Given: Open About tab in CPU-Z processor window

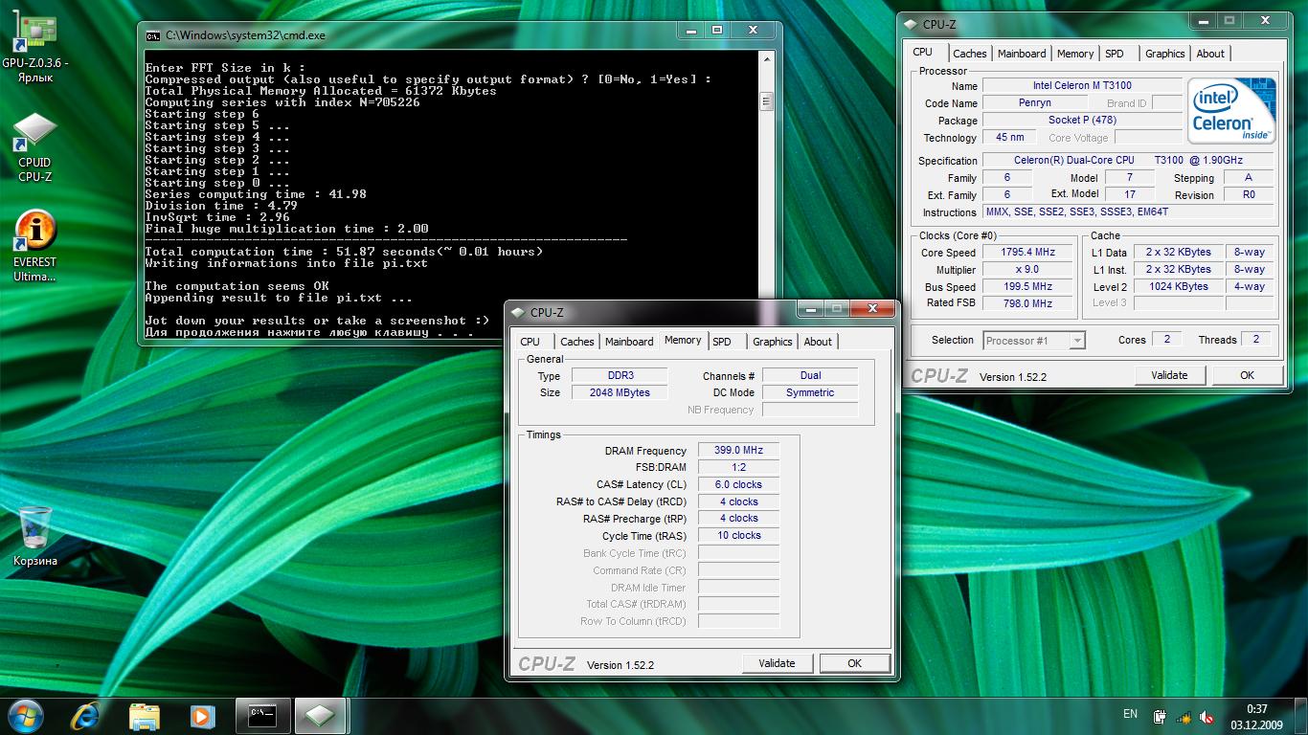Looking at the screenshot, I should tap(1210, 54).
